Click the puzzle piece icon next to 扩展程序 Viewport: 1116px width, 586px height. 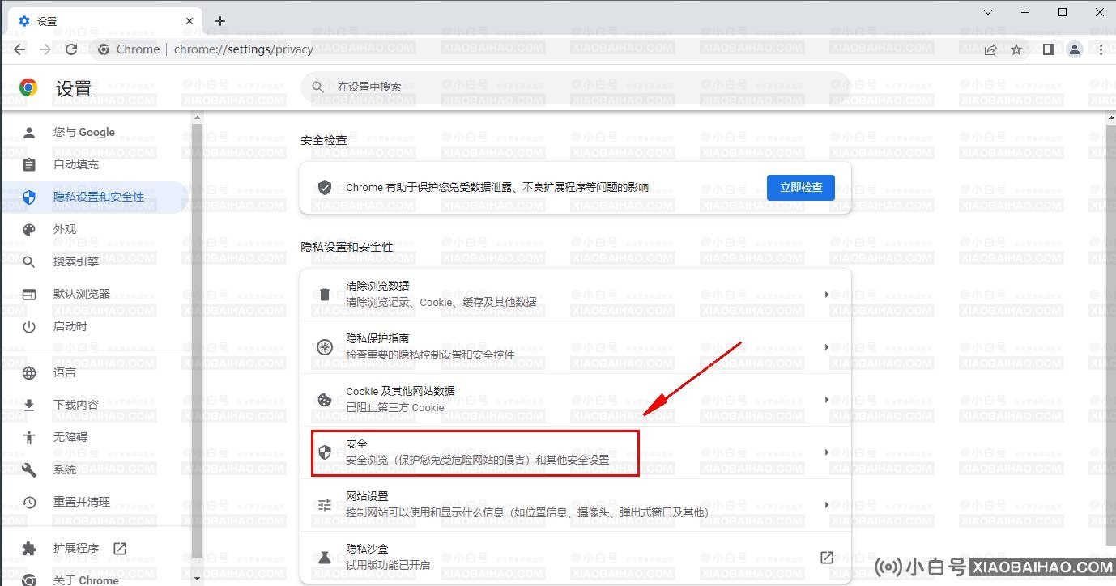29,548
